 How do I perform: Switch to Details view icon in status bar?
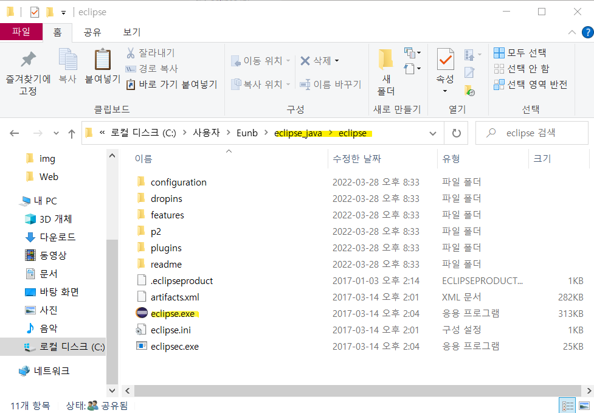567,406
